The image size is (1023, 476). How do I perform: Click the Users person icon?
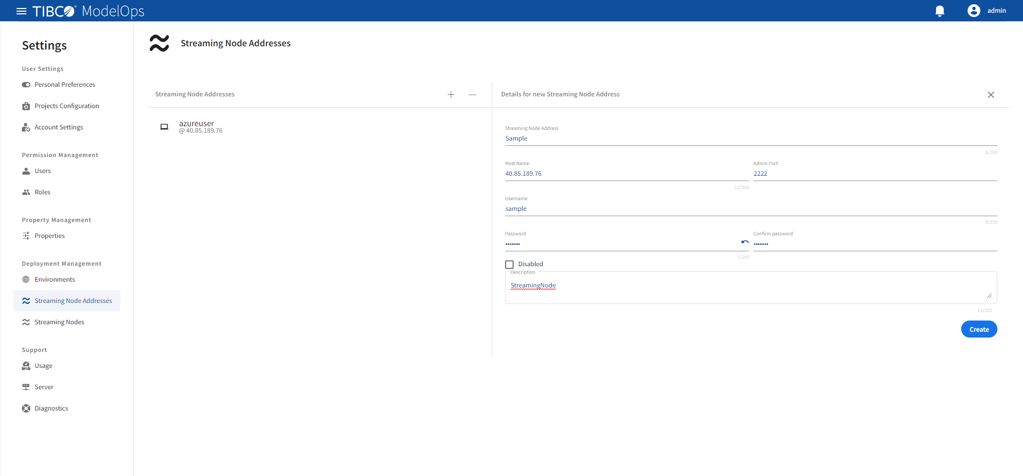26,171
